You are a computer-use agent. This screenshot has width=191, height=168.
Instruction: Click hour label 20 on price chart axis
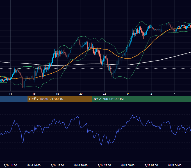click(x=81, y=94)
